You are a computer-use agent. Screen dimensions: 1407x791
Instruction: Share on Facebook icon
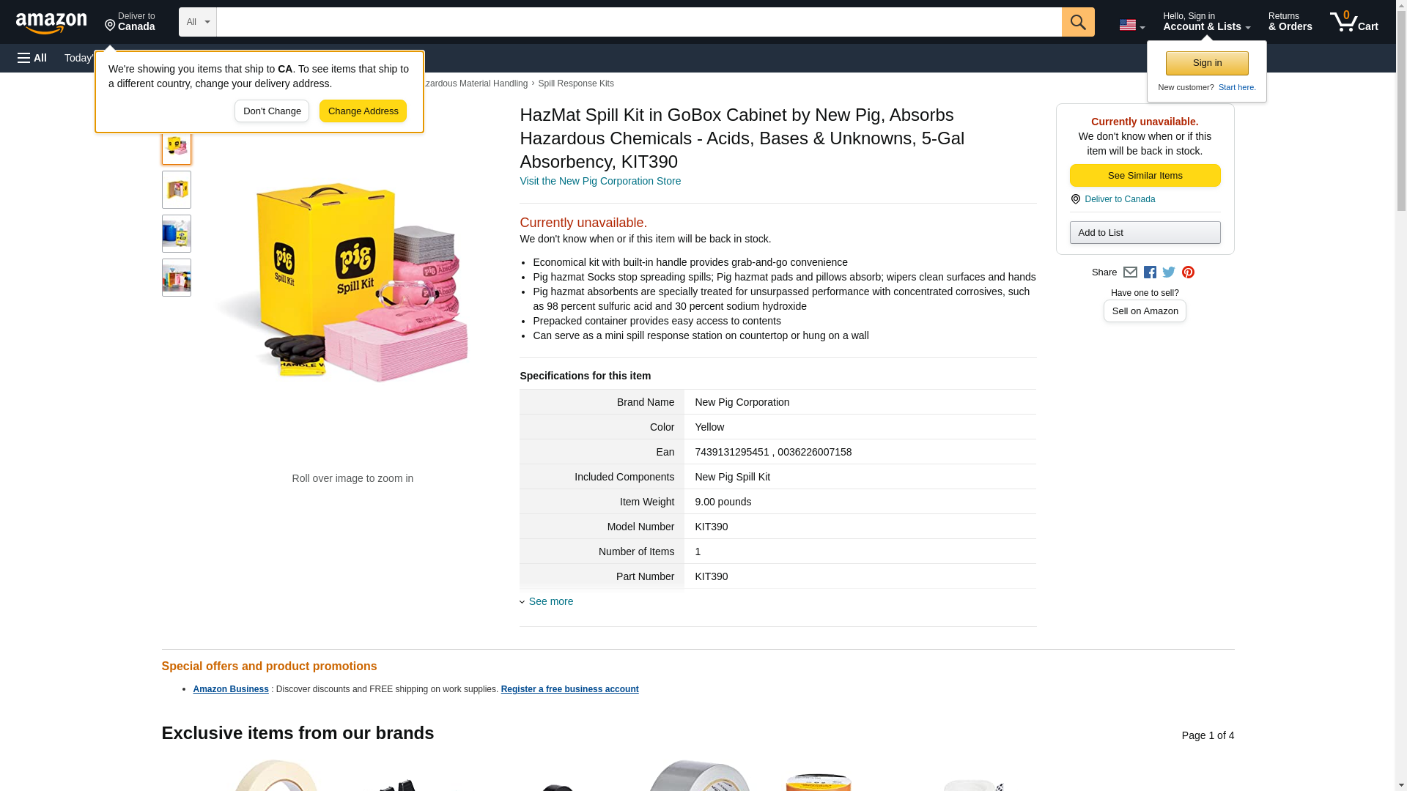click(x=1150, y=272)
